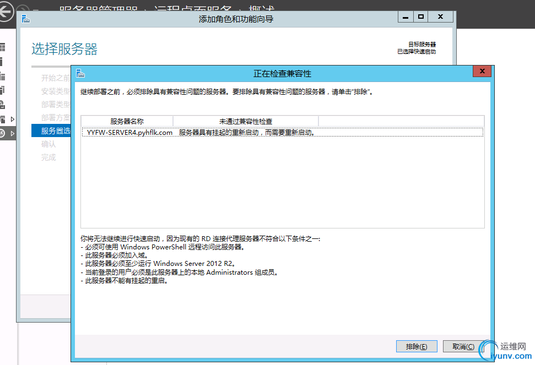Select the YYFW-SERVER4.pyhflk.com server row

click(x=283, y=132)
